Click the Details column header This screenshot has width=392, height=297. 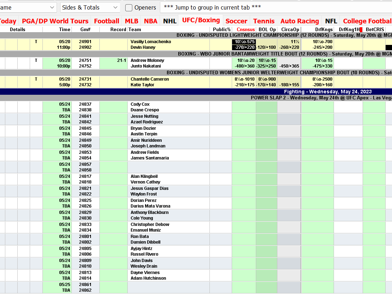point(17,29)
